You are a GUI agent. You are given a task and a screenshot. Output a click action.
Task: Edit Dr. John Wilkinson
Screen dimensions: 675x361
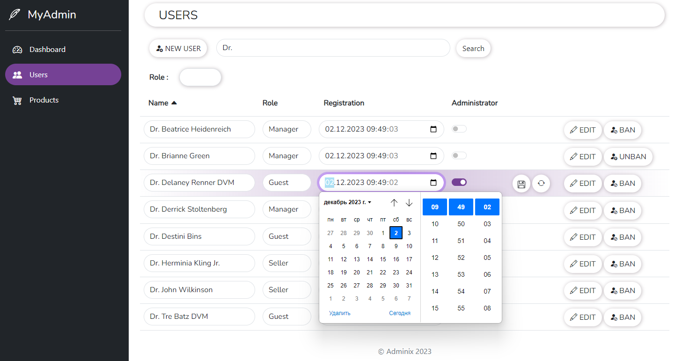583,291
